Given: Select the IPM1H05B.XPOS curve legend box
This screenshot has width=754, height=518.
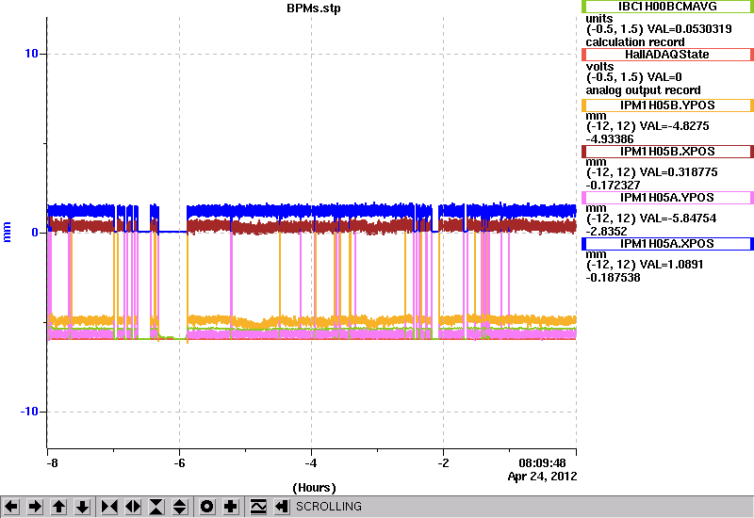Looking at the screenshot, I should [667, 152].
